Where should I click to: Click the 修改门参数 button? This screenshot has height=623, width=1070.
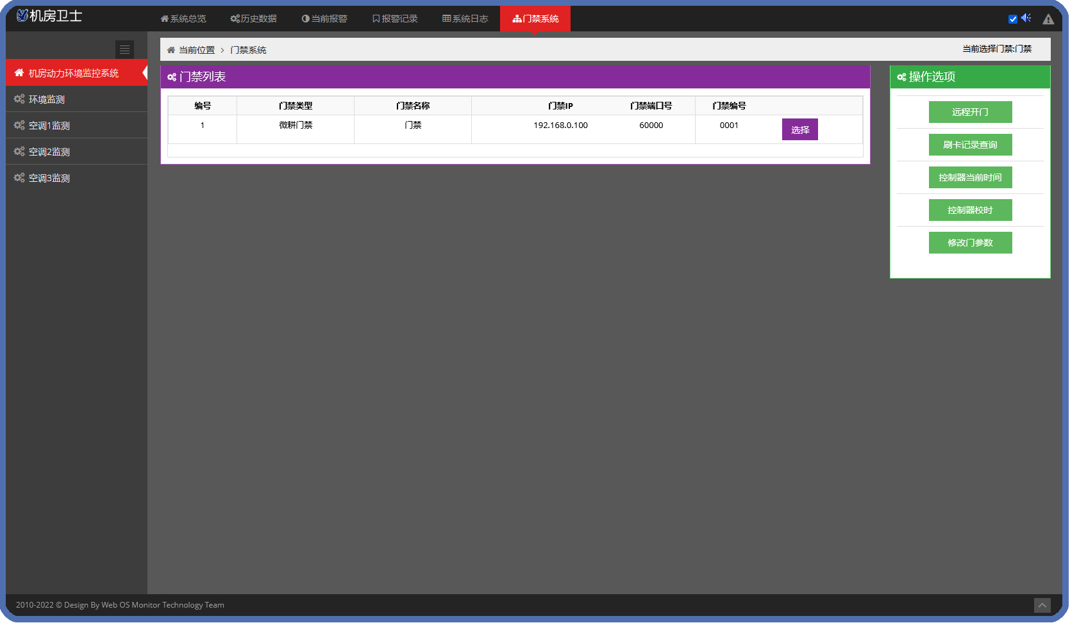[970, 243]
